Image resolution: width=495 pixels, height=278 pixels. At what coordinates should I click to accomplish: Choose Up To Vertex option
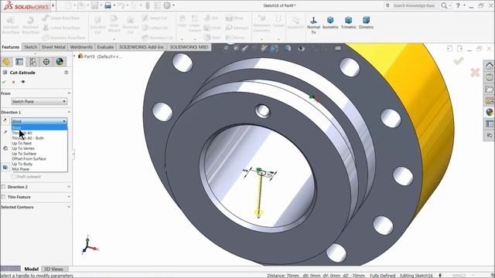click(x=23, y=148)
